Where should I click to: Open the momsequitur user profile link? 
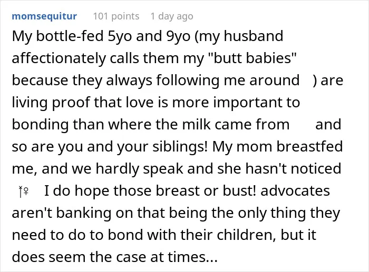coord(44,16)
